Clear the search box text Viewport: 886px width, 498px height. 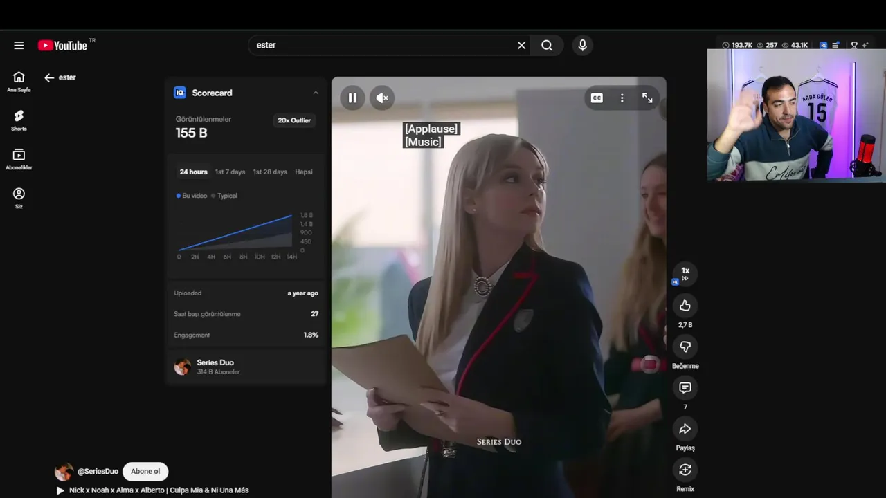click(521, 45)
